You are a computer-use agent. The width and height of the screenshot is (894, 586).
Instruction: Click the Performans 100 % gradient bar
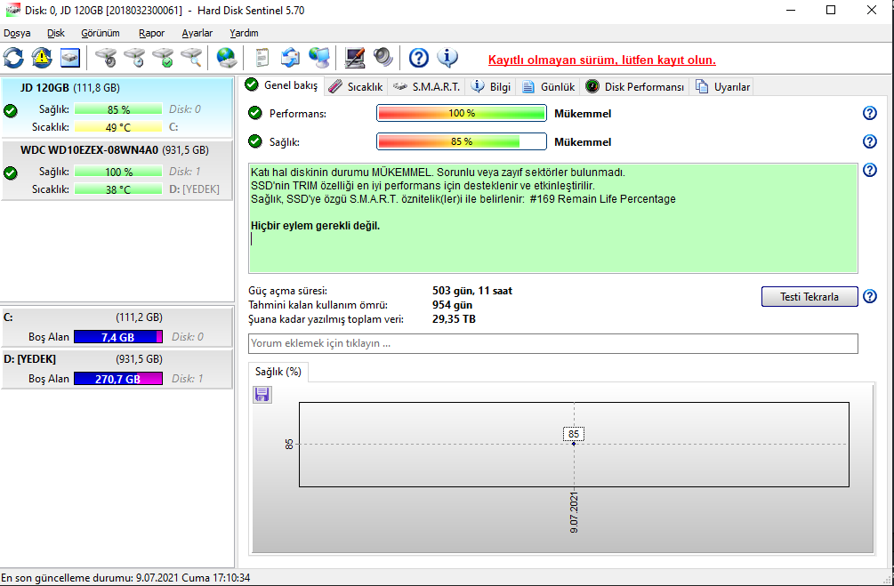point(462,114)
